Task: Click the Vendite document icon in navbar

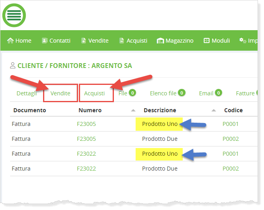Action: 84,41
